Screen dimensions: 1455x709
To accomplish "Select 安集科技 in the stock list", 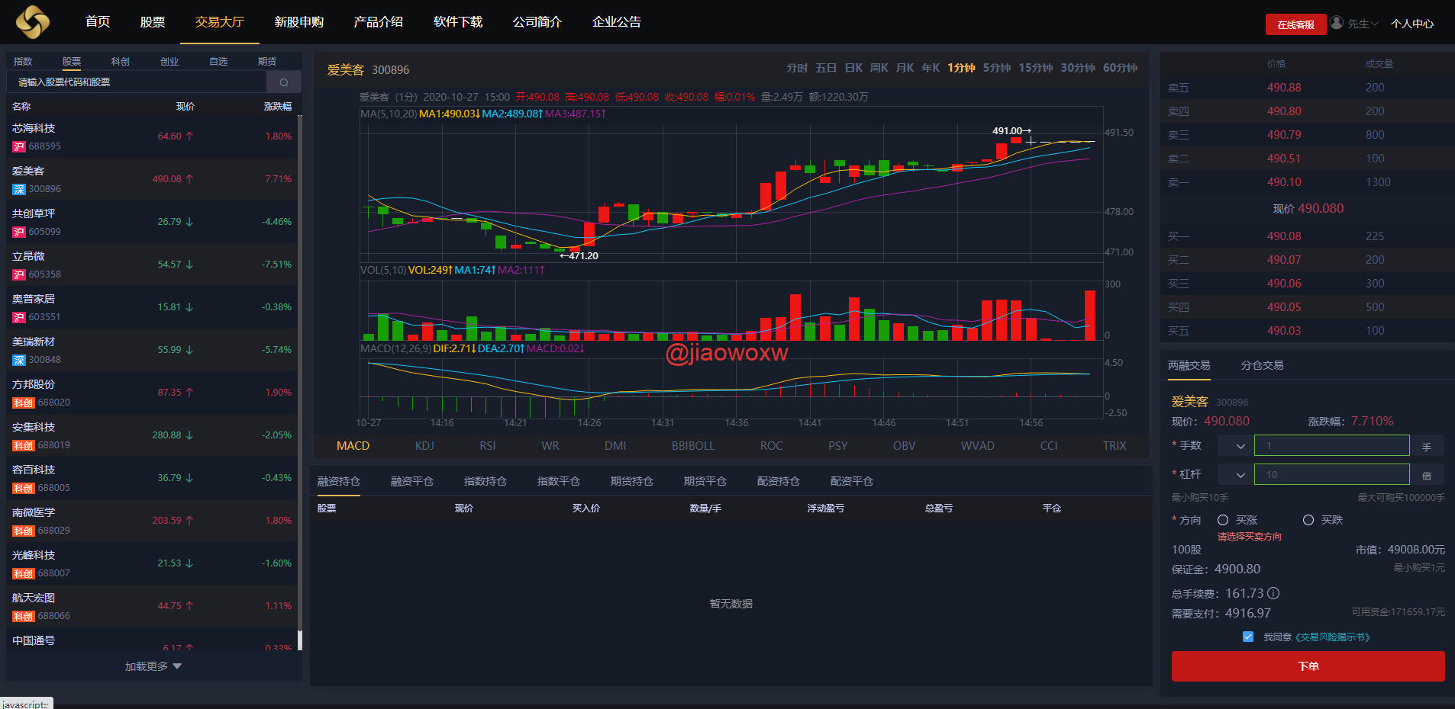I will click(152, 436).
